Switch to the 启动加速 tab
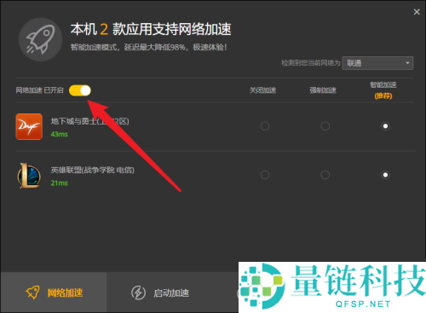Viewport: 426px width, 313px height. tap(160, 293)
